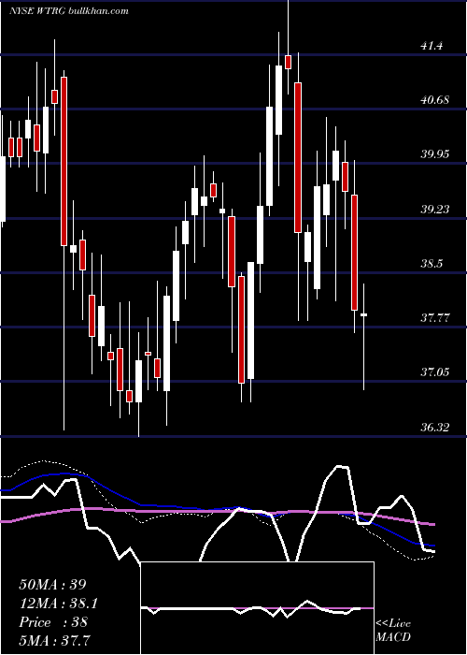
Task: Click the 5MA : 37.7 indicator text
Action: (x=55, y=641)
